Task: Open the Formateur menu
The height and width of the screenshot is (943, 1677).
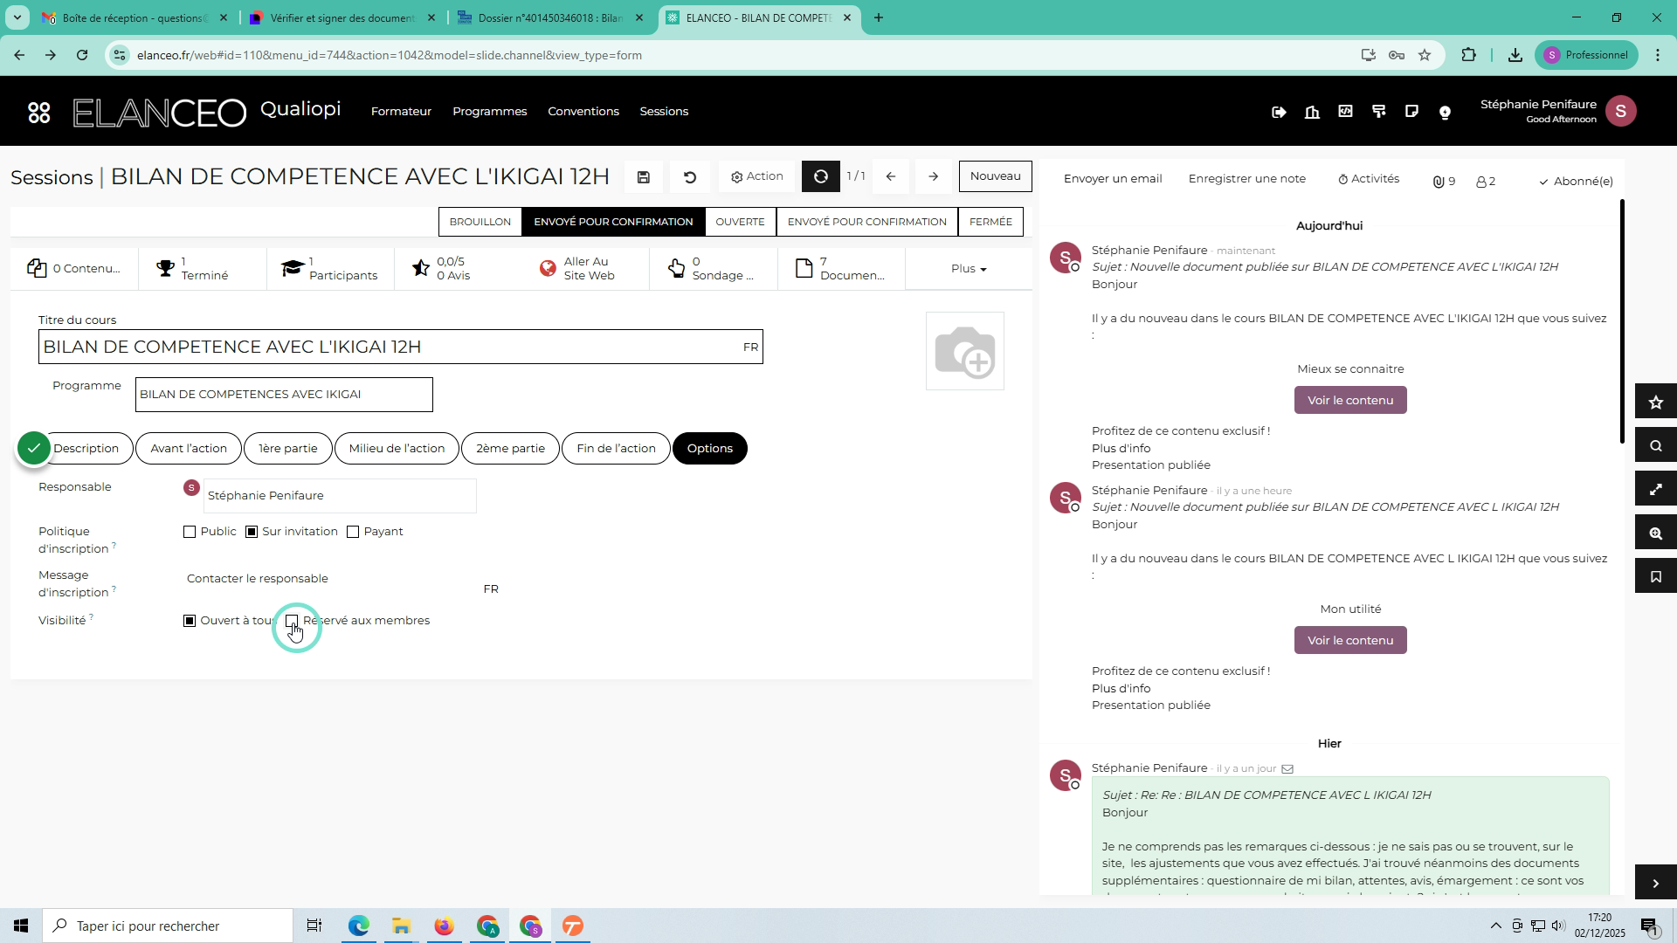Action: point(401,112)
